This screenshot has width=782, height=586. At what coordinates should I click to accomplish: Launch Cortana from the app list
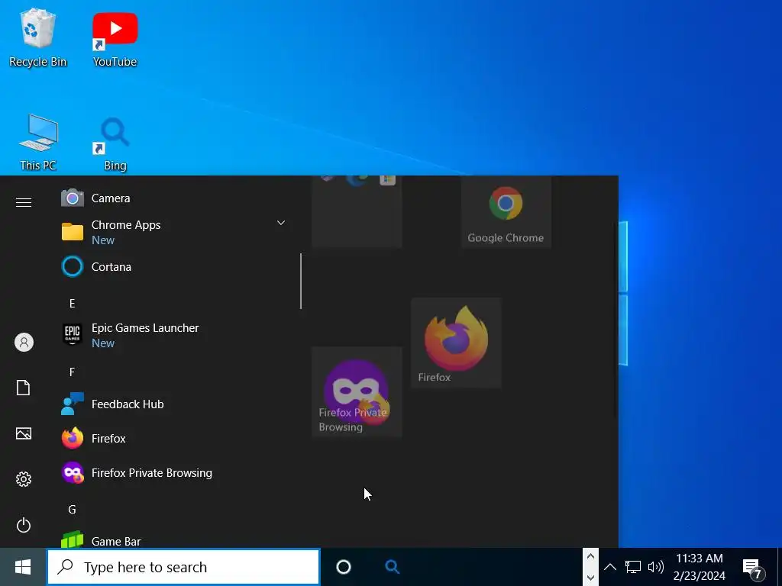pyautogui.click(x=175, y=266)
